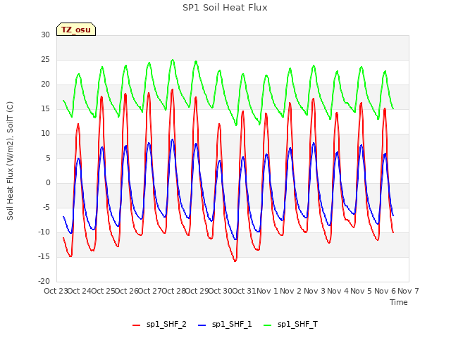The height and width of the screenshot is (338, 451).
Task: Click the Nov 6 x-axis tick label
Action: point(385,291)
